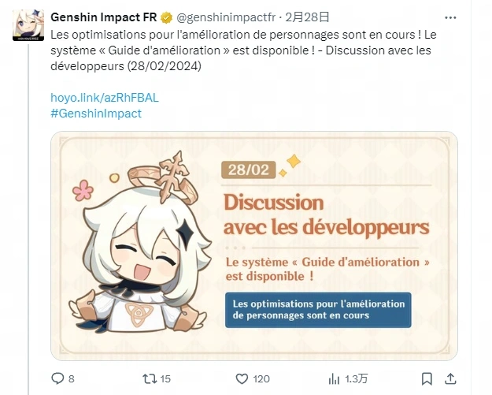Open the developer discussion image card
Screen dimensions: 492x395
pyautogui.click(x=253, y=246)
